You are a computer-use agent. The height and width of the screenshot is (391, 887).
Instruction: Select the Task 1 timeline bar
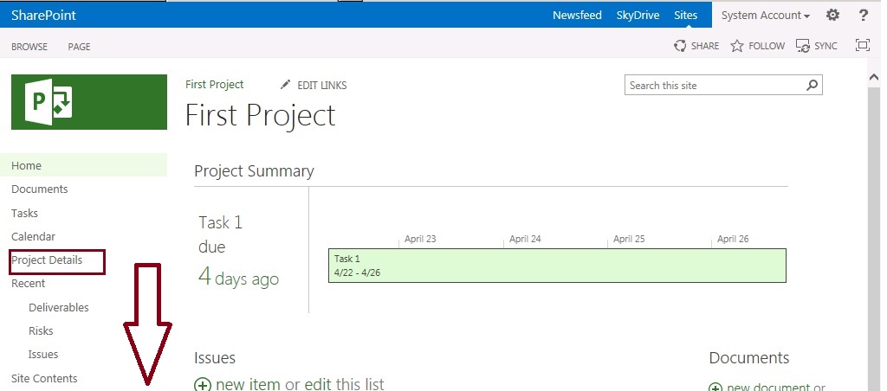(557, 266)
